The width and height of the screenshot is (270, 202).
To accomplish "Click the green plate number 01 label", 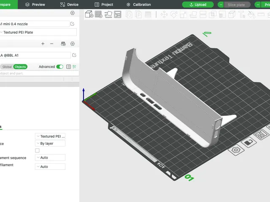I will (189, 178).
